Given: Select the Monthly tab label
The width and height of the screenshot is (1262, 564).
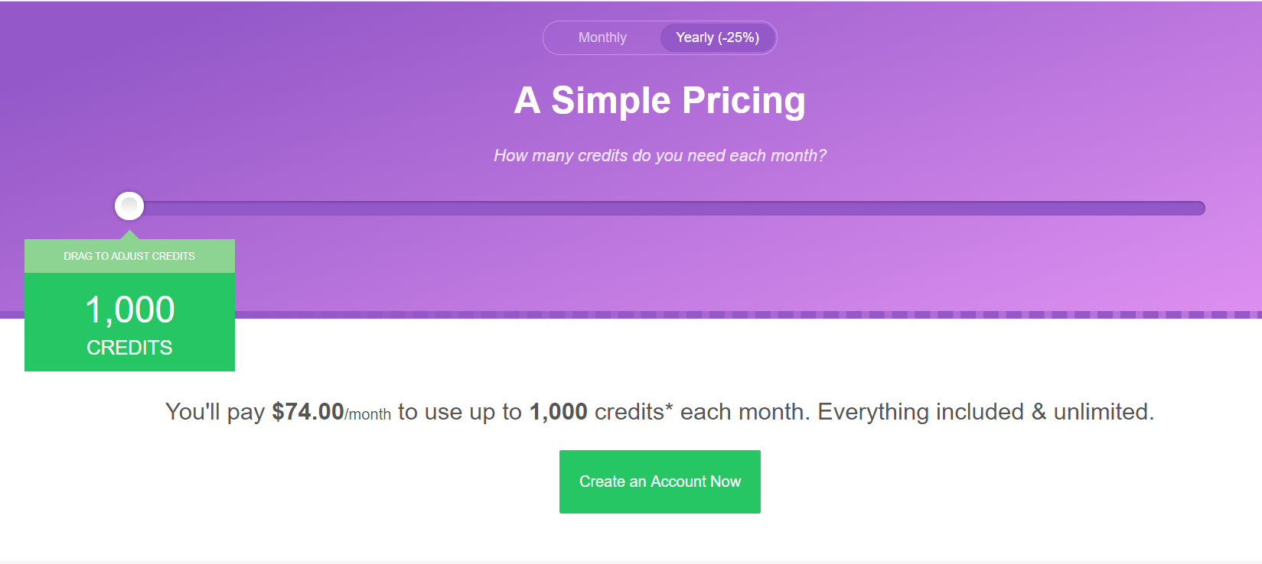Looking at the screenshot, I should click(602, 37).
